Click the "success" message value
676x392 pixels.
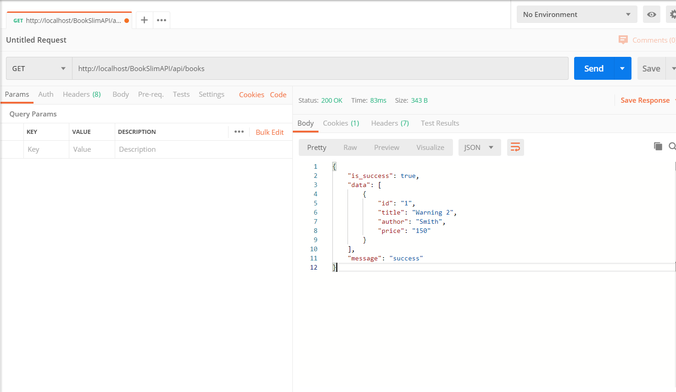pyautogui.click(x=406, y=258)
